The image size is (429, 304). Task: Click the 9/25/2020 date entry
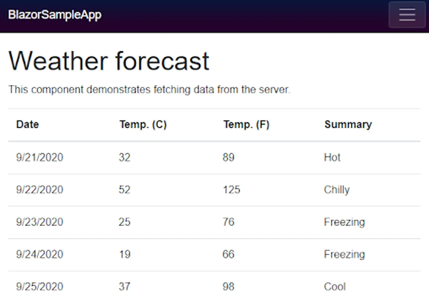[39, 286]
